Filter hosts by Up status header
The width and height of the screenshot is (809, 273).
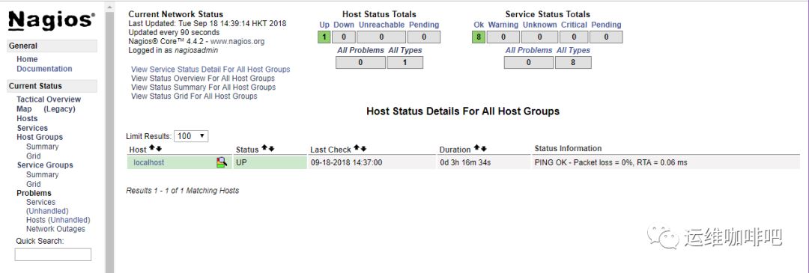(x=324, y=25)
